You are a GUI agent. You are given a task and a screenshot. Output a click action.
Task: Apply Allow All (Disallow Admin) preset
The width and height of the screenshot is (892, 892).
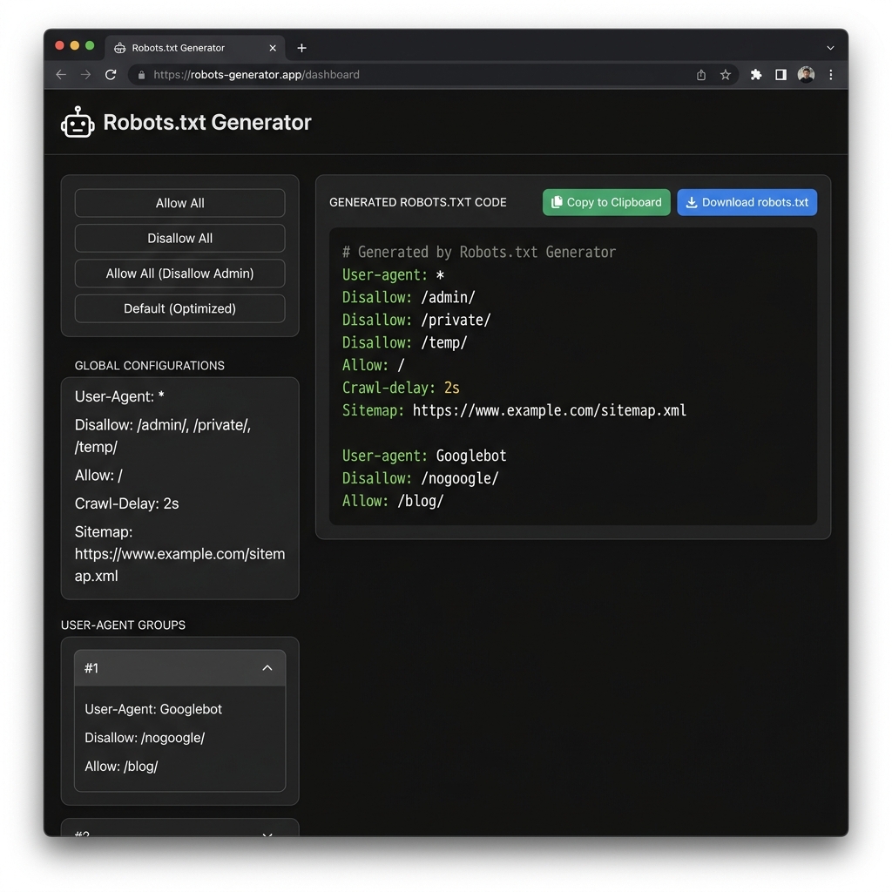(x=179, y=274)
